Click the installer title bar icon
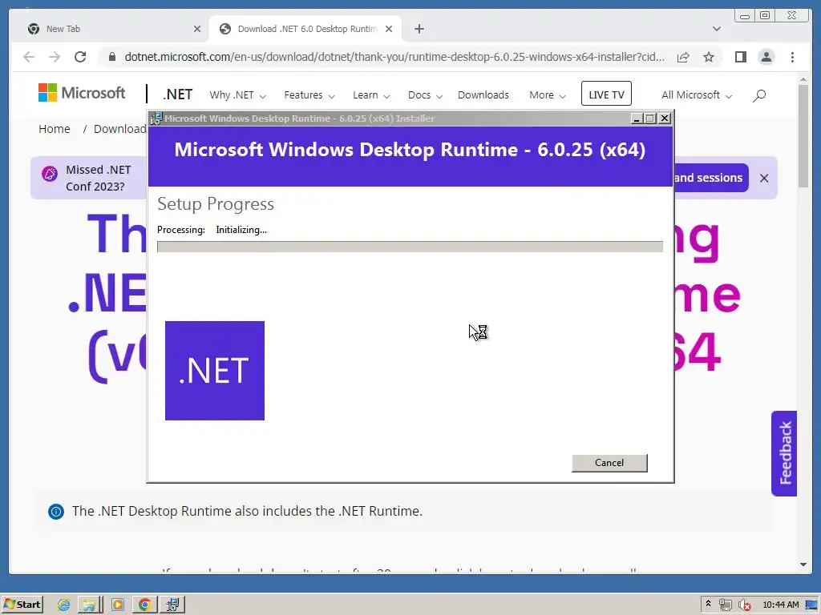The image size is (821, 615). (x=156, y=119)
